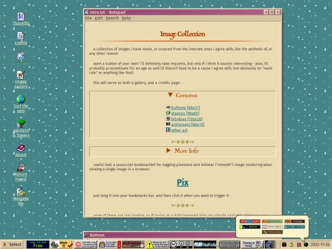Open the About help-book icon
This screenshot has height=249, width=332.
coord(21,151)
